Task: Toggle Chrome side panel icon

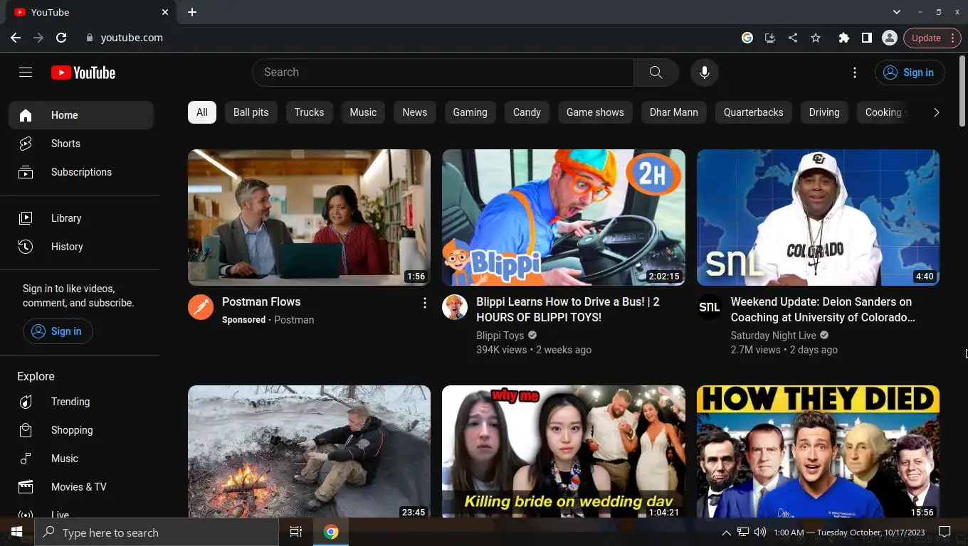Action: coord(866,38)
